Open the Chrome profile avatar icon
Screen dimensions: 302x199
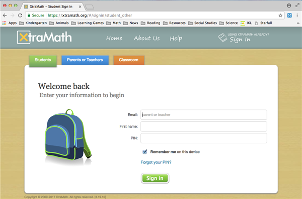click(x=289, y=6)
